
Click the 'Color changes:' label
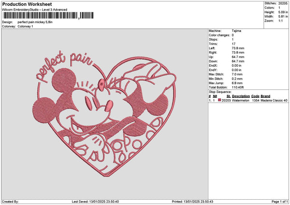tap(219, 35)
